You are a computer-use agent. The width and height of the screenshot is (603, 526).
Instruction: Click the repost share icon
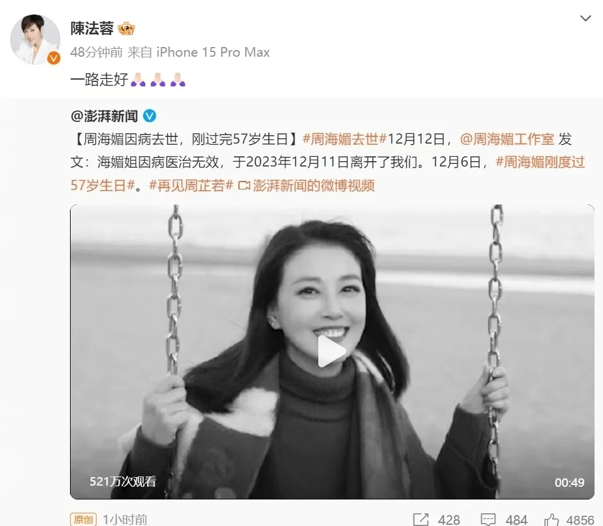[421, 519]
